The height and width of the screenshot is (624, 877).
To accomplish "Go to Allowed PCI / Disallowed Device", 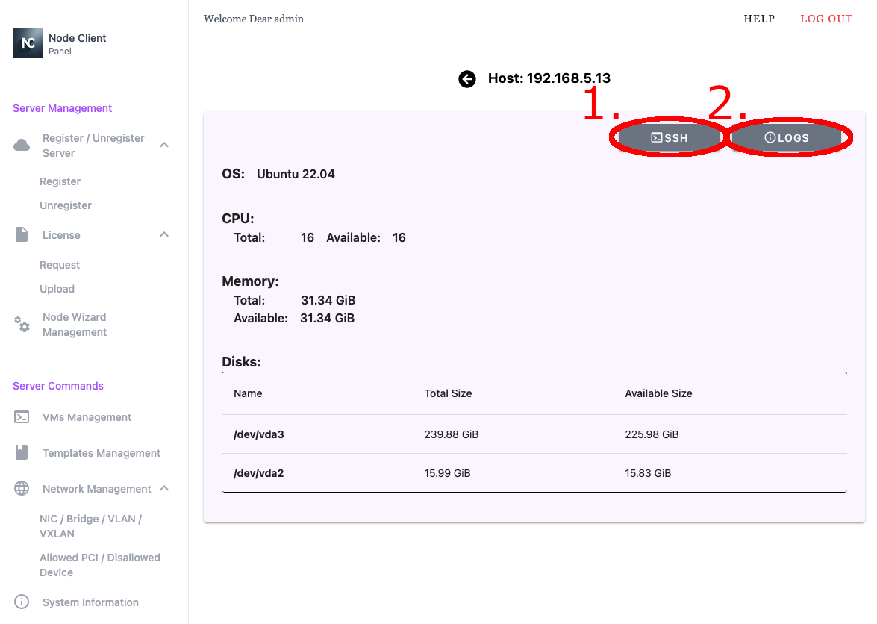I will (99, 565).
